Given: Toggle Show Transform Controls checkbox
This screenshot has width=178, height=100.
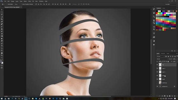Looking at the screenshot, I should (x=21, y=4).
